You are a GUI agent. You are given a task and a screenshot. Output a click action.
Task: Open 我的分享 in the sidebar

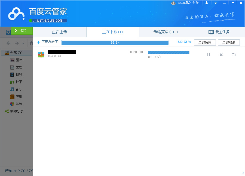click(x=14, y=111)
